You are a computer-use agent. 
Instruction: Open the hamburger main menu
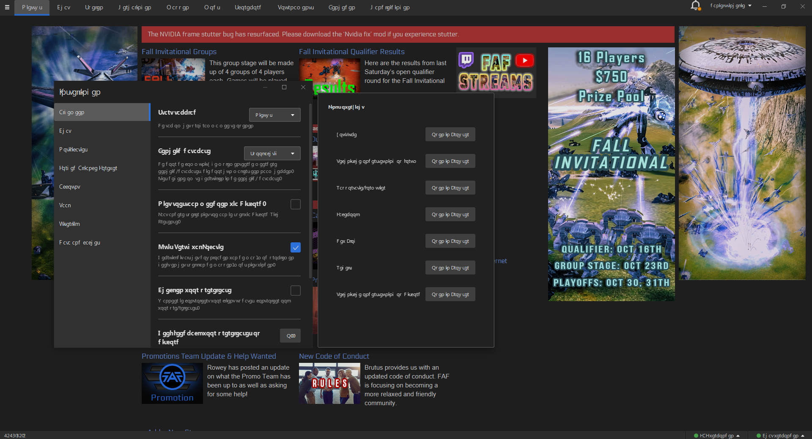[x=7, y=7]
